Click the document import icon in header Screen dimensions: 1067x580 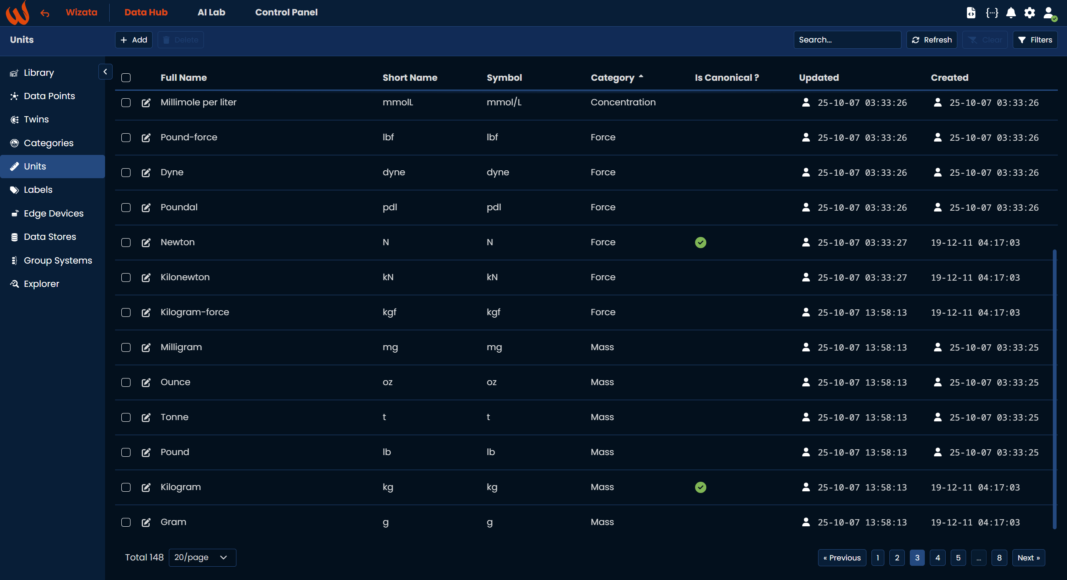pos(971,12)
